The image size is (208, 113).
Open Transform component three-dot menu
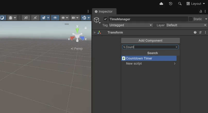click(205, 32)
